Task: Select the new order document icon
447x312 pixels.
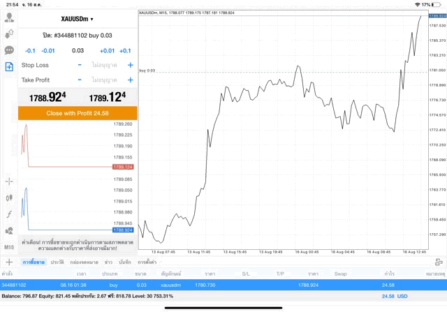Action: 9,67
